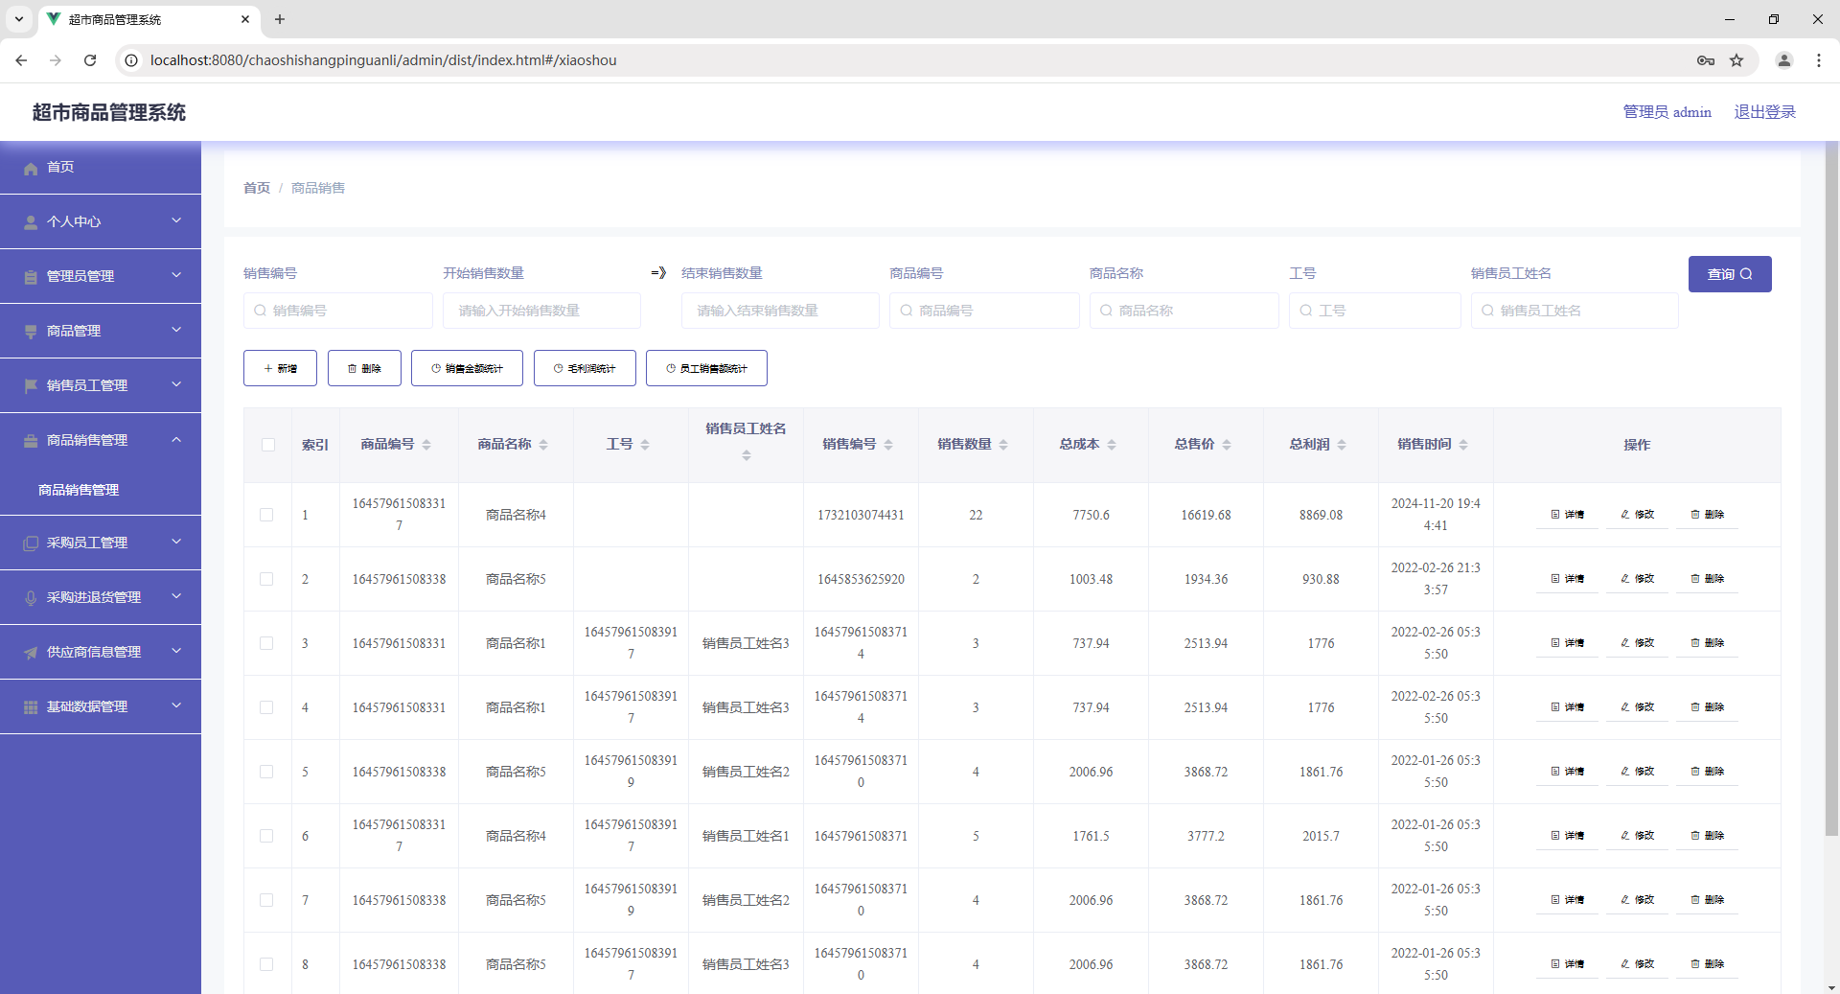1840x994 pixels.
Task: Click the magnifier icon in 销售编号 search field
Action: coord(260,311)
